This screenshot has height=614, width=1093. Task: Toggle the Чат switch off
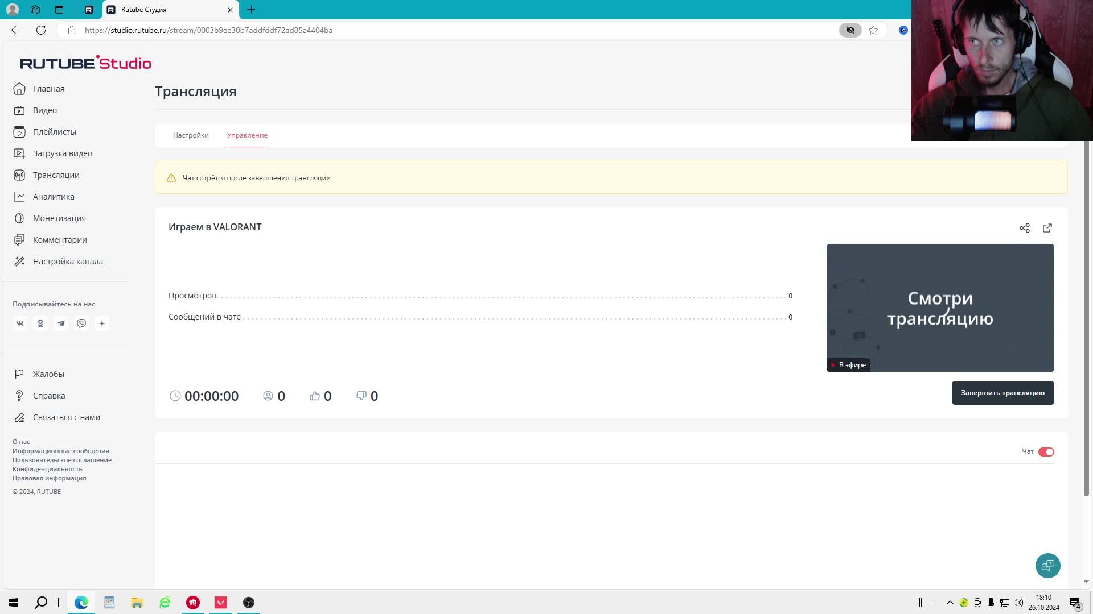click(1046, 452)
